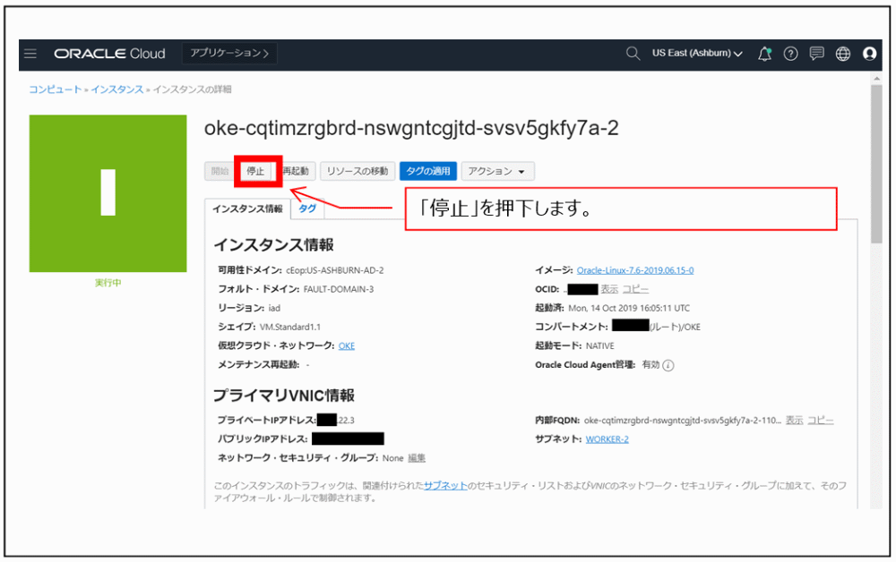Open the feedback chat icon
Screen dimensions: 896x562
[816, 54]
